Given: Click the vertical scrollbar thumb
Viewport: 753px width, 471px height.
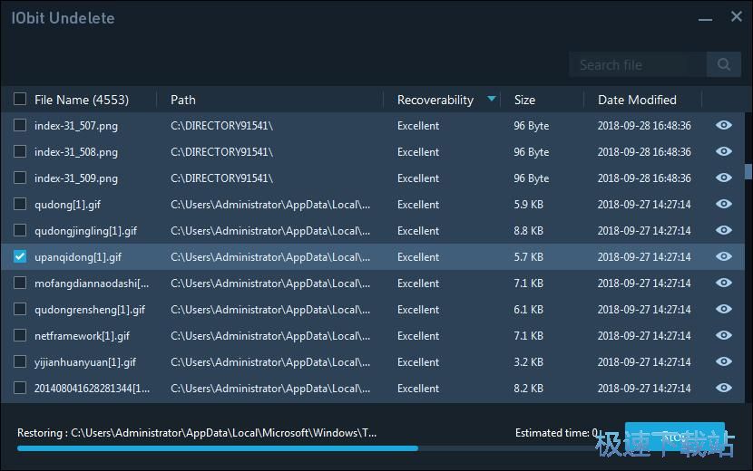Looking at the screenshot, I should (x=748, y=172).
